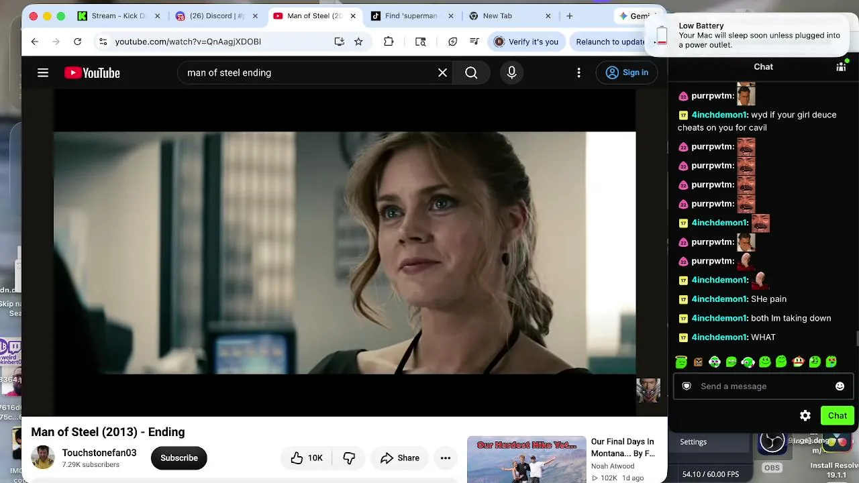Click the address bar URL
Image resolution: width=859 pixels, height=483 pixels.
188,42
